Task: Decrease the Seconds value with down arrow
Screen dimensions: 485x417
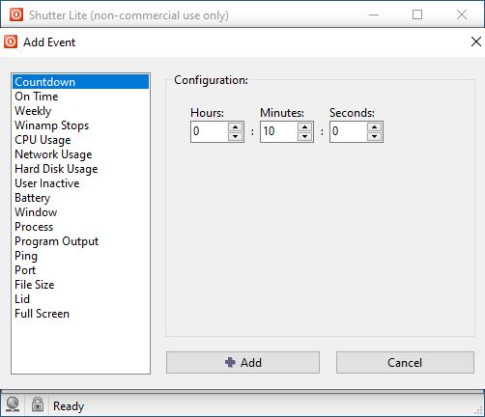Action: point(374,136)
